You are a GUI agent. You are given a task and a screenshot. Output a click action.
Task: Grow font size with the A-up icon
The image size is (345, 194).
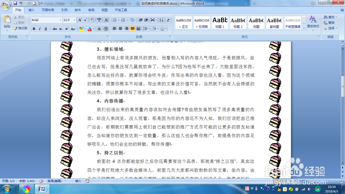click(x=80, y=20)
